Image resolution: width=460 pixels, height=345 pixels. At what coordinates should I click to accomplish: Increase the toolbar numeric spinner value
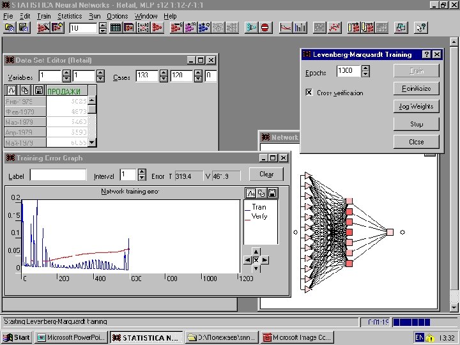(x=103, y=25)
